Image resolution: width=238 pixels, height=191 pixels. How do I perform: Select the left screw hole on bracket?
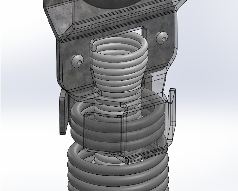pos(78,61)
